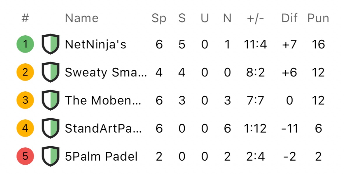Click the Sp column header

click(x=159, y=19)
